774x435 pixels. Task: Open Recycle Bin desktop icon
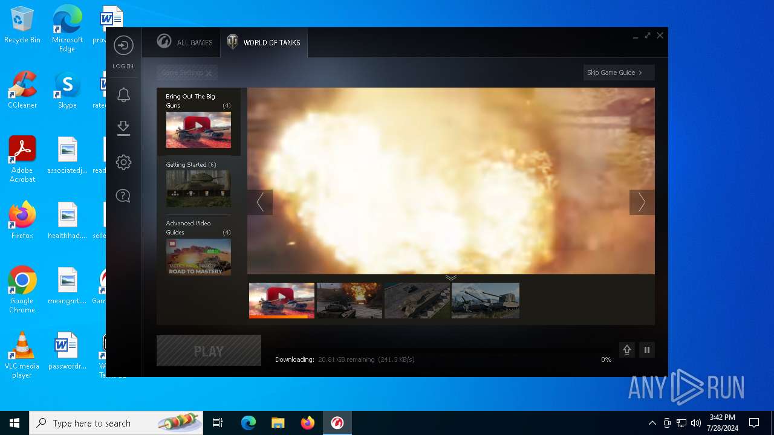pyautogui.click(x=22, y=25)
